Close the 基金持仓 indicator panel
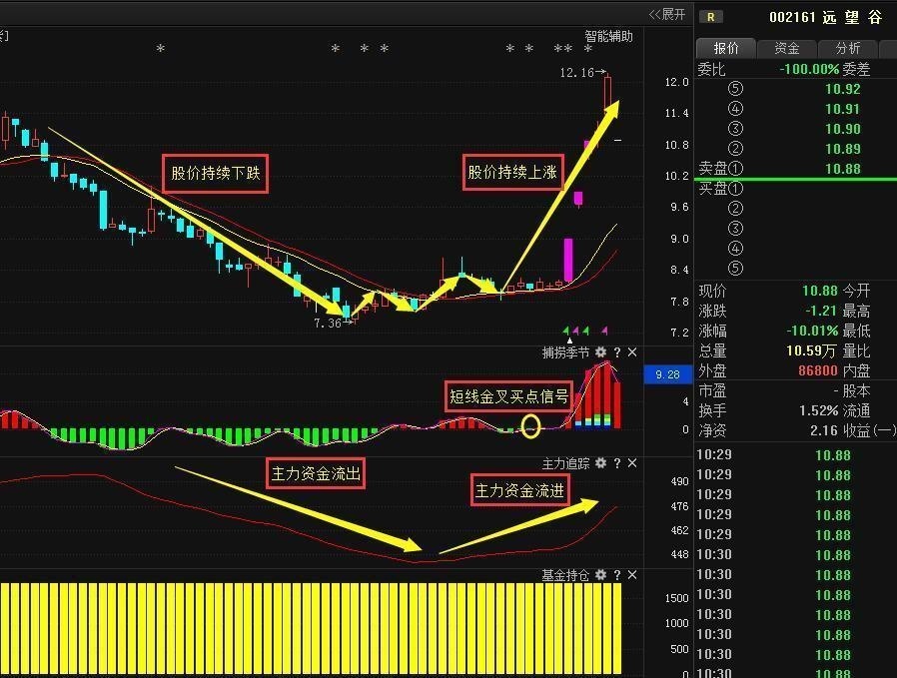897x678 pixels. coord(631,575)
